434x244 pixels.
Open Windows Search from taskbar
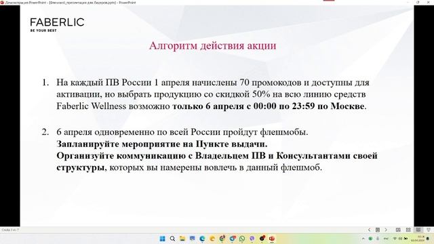172,239
